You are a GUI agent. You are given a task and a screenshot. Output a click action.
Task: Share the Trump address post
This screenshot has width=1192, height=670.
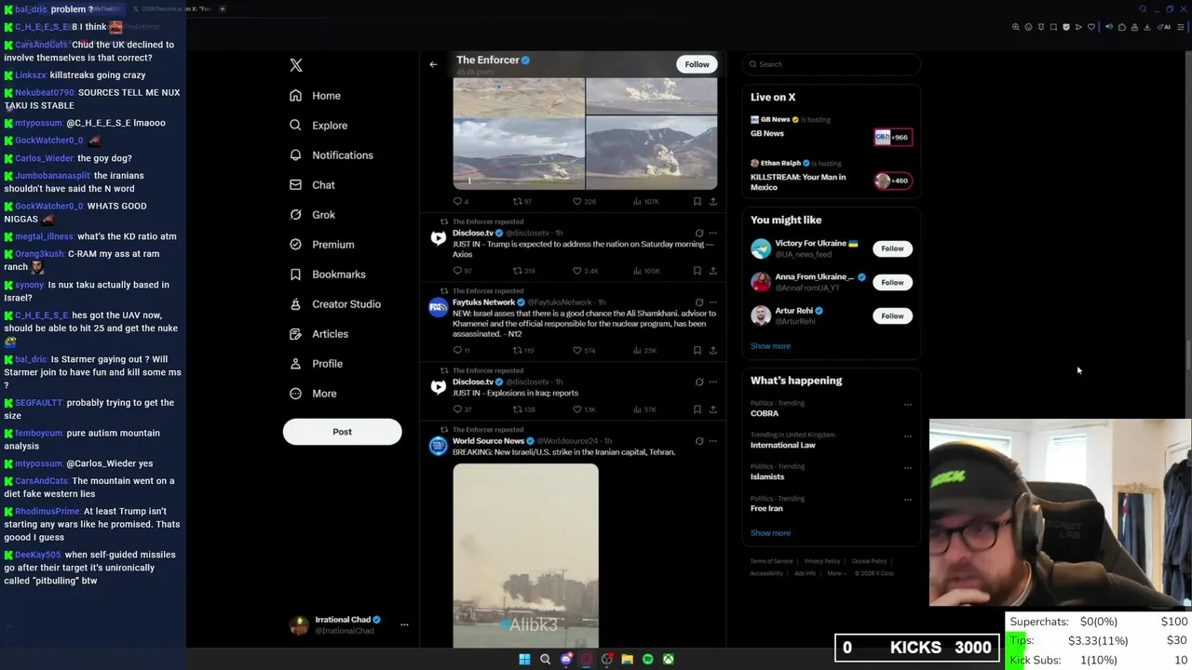[713, 271]
